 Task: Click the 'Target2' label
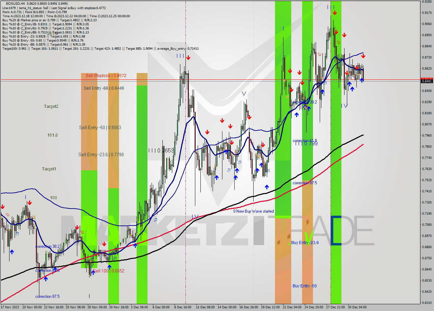tap(51, 106)
